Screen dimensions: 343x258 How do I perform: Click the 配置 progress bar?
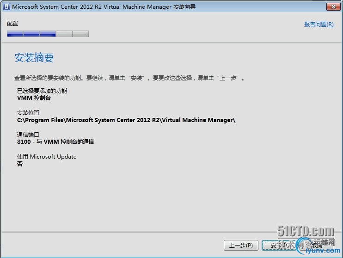48,34
